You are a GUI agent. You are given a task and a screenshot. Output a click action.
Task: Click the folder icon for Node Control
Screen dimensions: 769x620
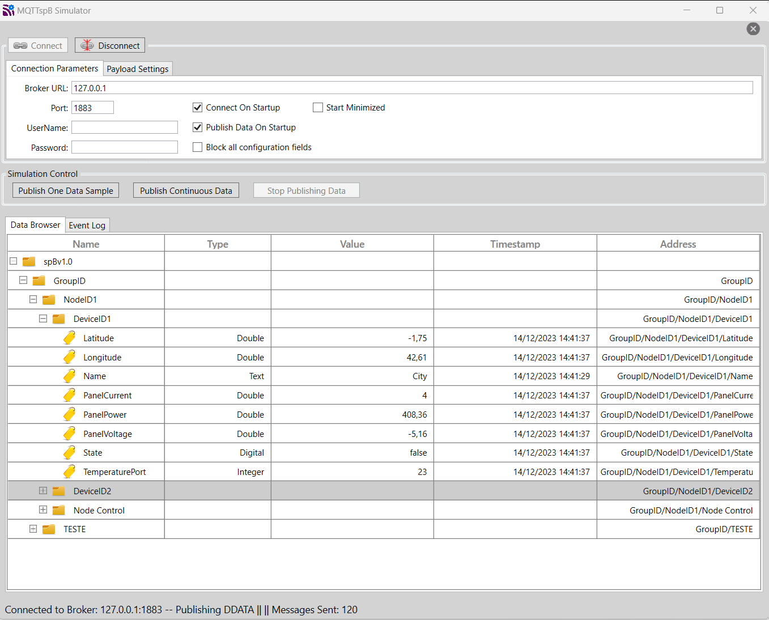click(58, 510)
